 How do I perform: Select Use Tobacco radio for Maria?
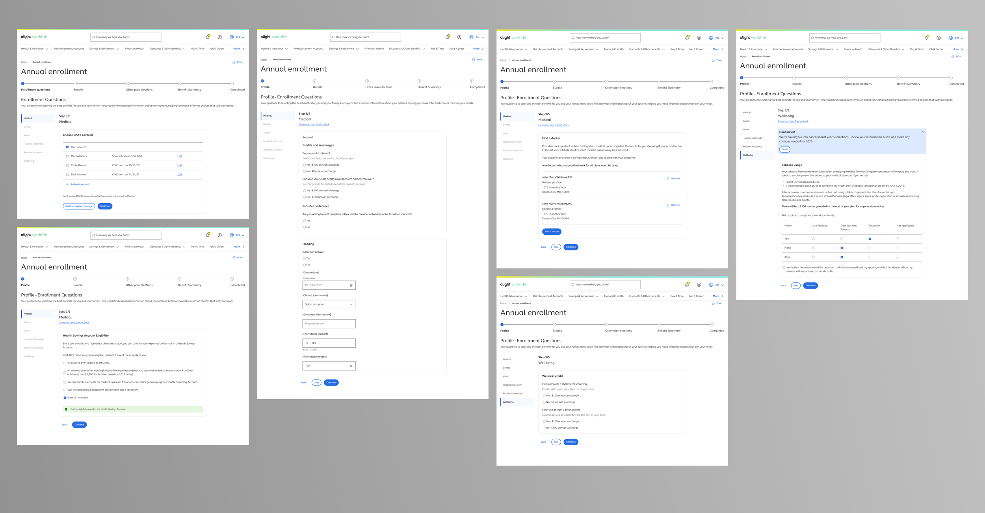[x=814, y=248]
